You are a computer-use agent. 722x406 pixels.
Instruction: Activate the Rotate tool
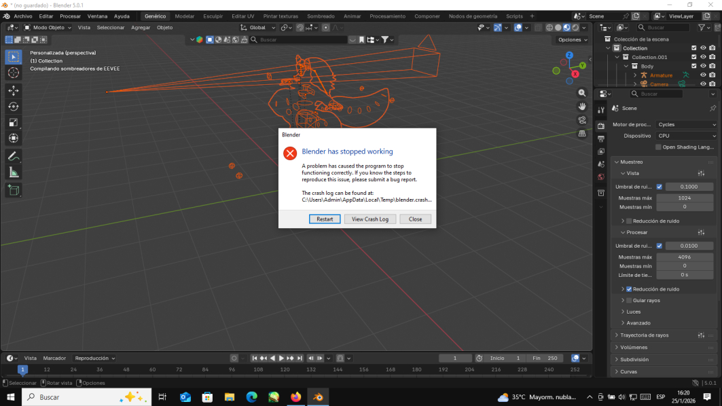[14, 107]
